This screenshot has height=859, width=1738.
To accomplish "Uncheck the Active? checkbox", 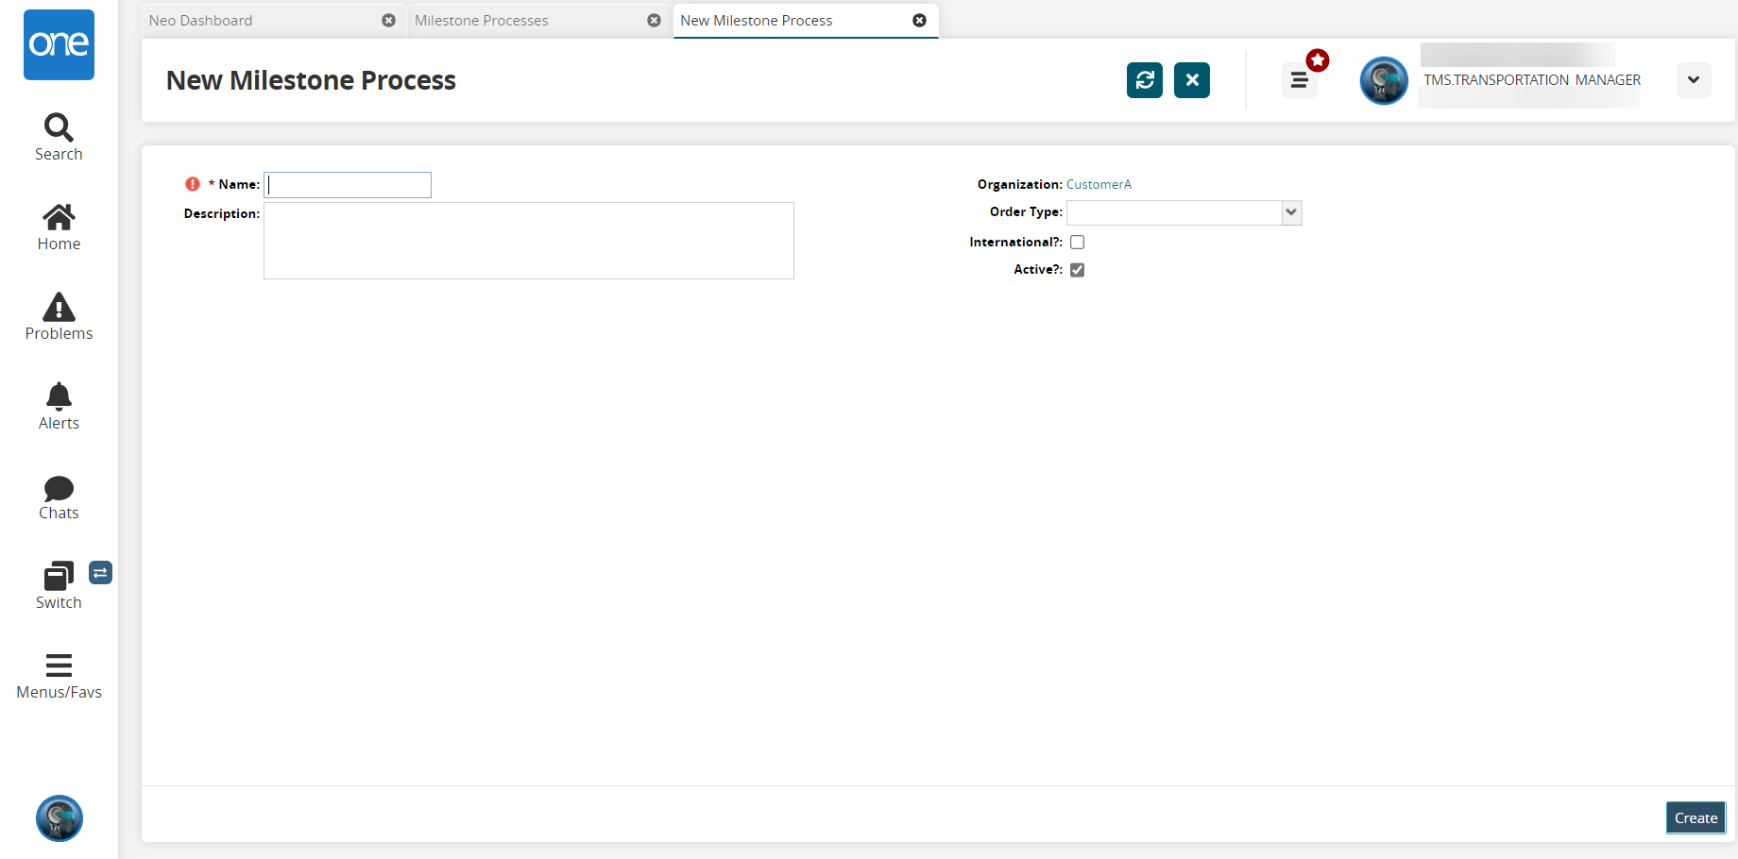I will pos(1077,270).
